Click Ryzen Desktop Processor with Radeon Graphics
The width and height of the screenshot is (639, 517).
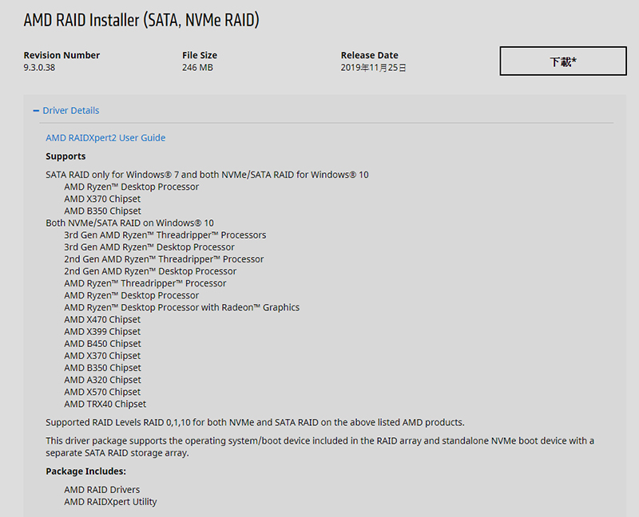click(x=182, y=307)
